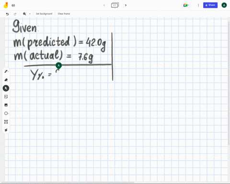The width and height of the screenshot is (230, 184).
Task: Go to the previous frame
Action: 104,5
